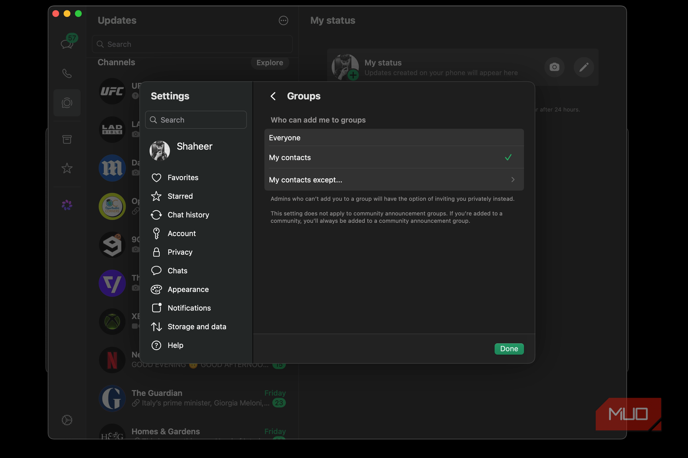Click the Privacy lock icon

pyautogui.click(x=156, y=252)
